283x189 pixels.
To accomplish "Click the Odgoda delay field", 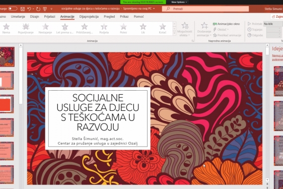I will pyautogui.click(x=274, y=35).
